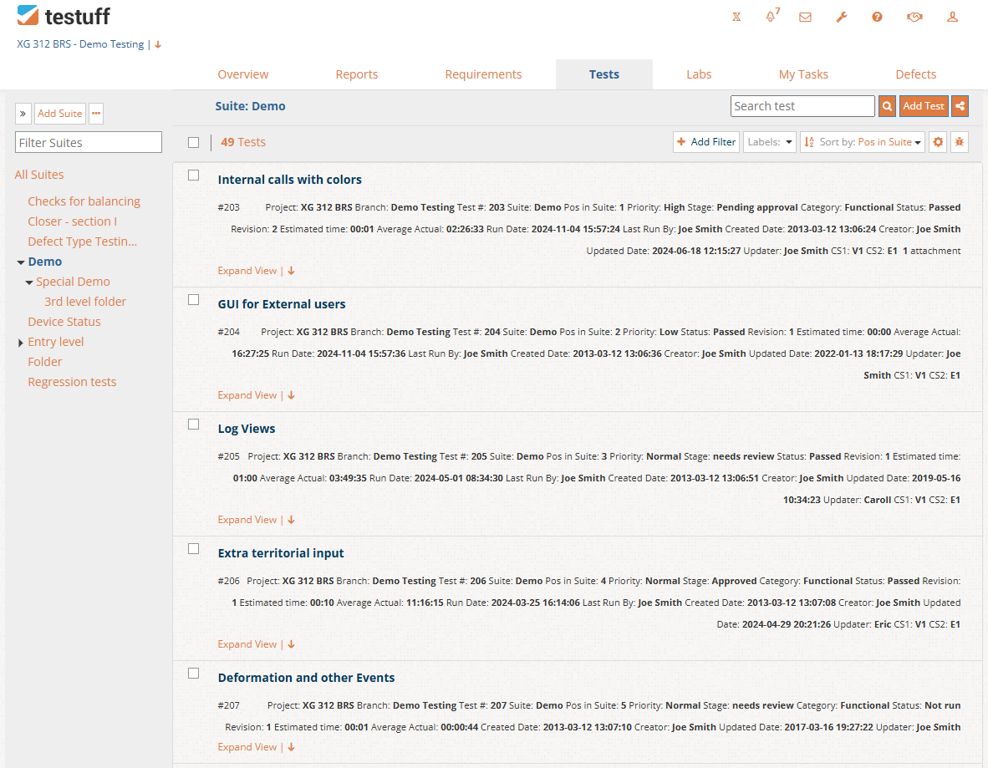988x768 pixels.
Task: Select the Tests tab
Action: coord(604,74)
